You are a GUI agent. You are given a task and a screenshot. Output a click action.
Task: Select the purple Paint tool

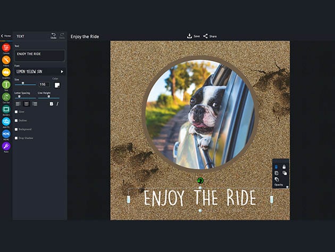(x=6, y=146)
